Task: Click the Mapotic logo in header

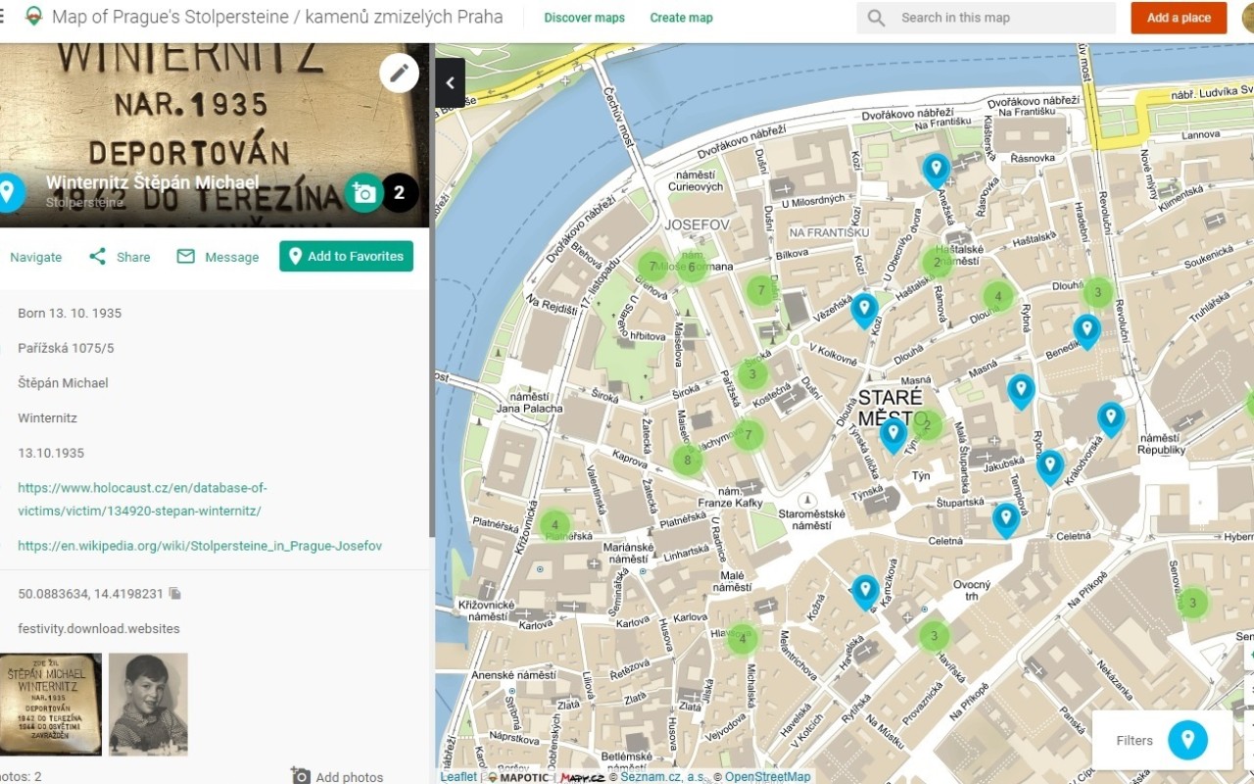Action: 34,17
